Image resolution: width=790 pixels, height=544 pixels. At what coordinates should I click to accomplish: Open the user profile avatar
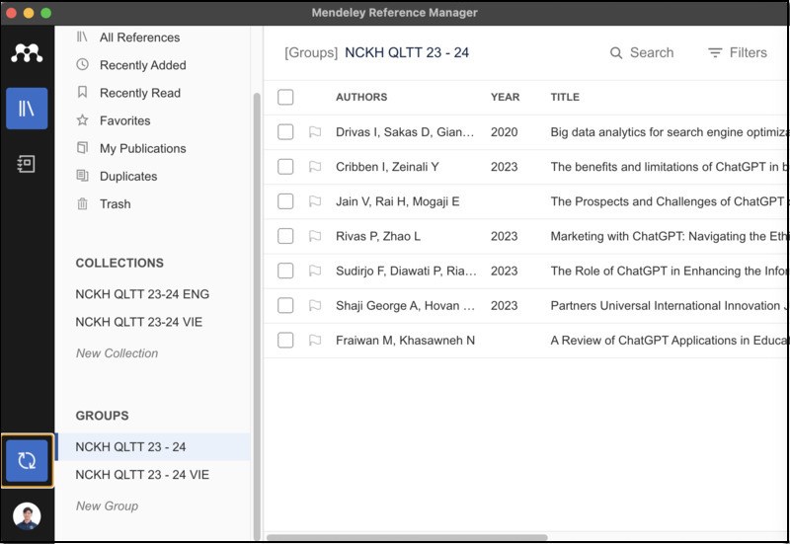27,516
